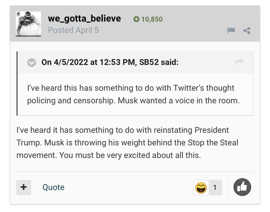This screenshot has height=212, width=270.
Task: Click the small badge on avatar corner
Action: coord(19,14)
